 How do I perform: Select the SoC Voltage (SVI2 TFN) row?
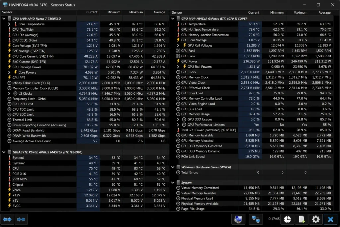(85, 51)
